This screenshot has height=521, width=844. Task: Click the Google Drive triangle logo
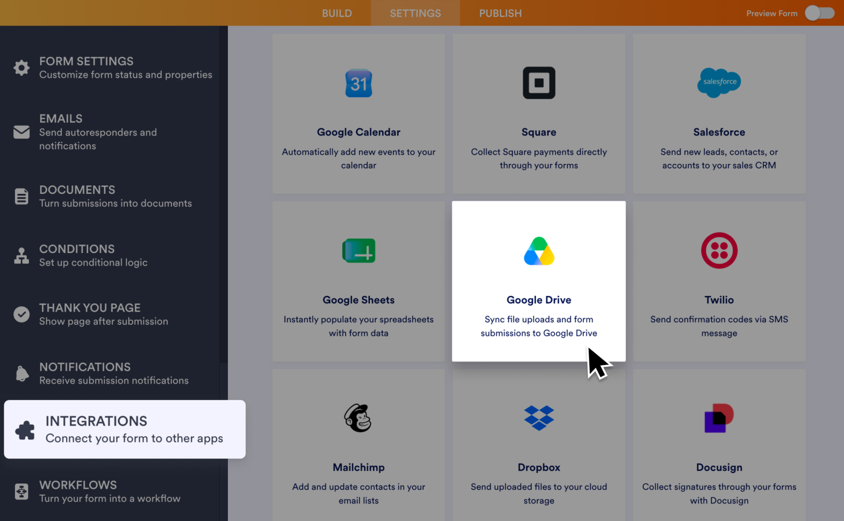tap(539, 251)
